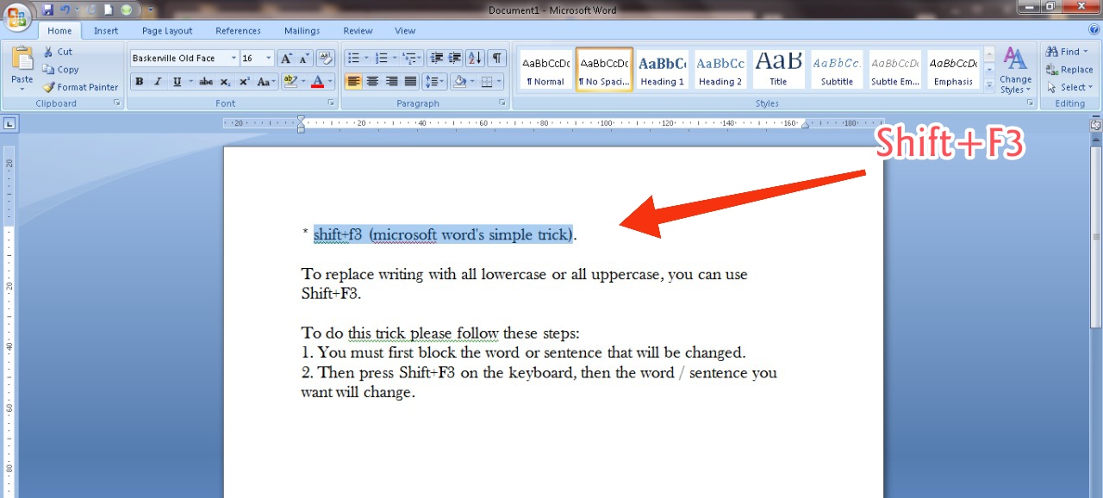This screenshot has width=1103, height=498.
Task: Cut the selected text
Action: click(x=58, y=52)
